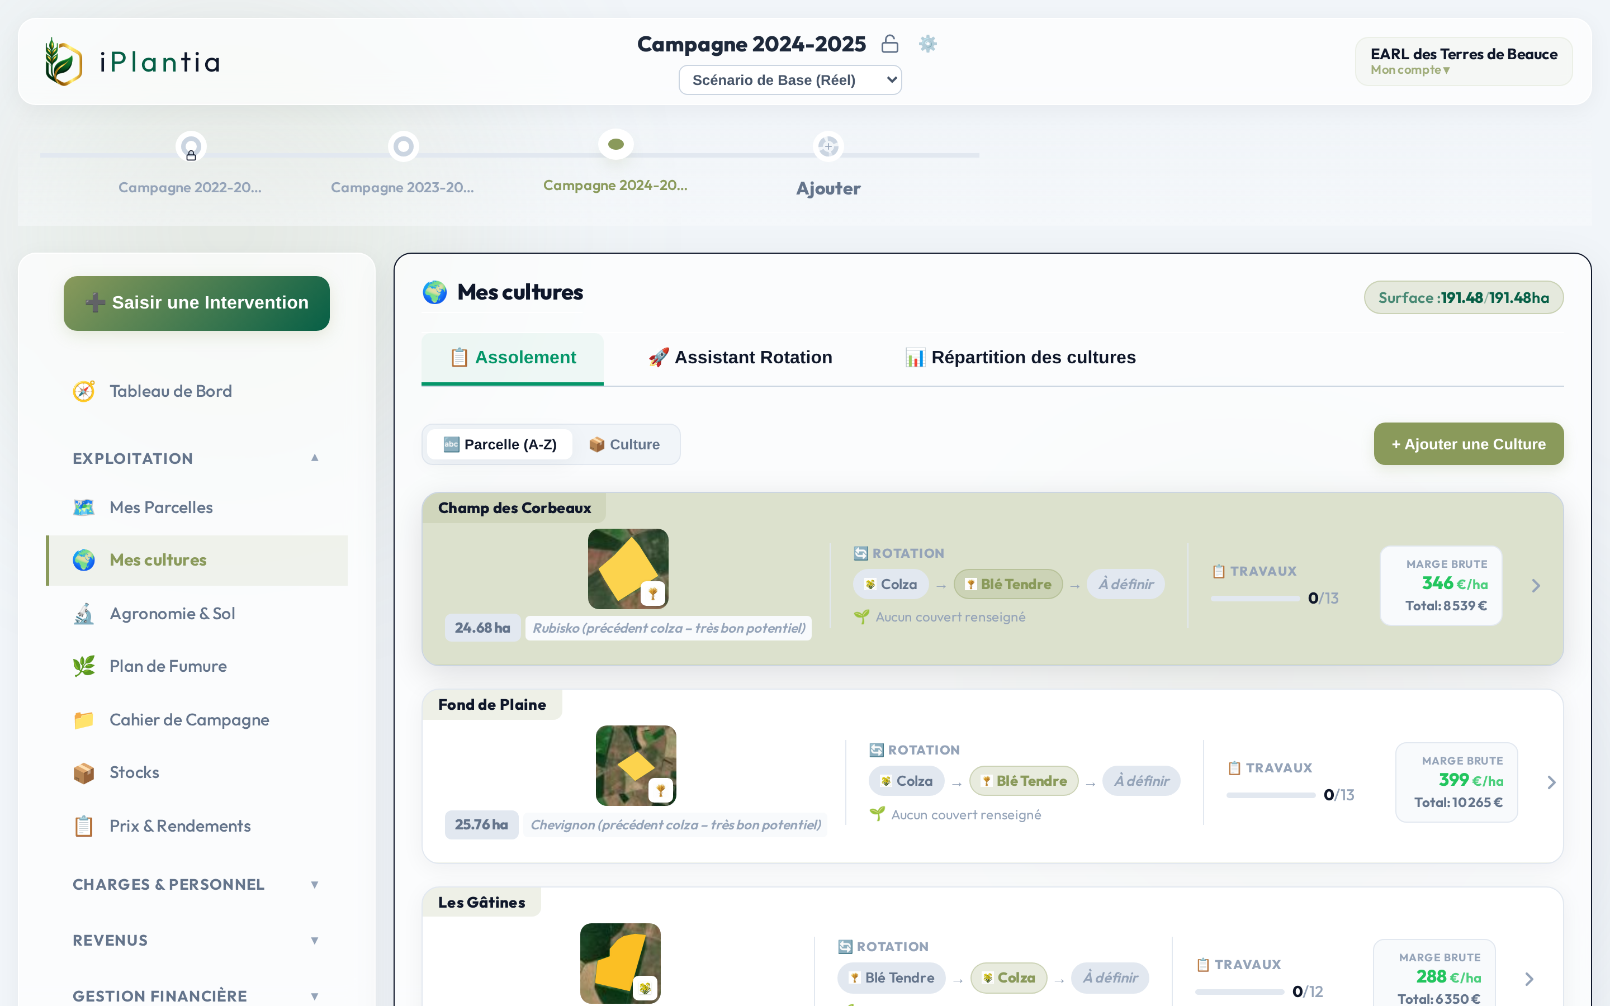Select Campagne 2023-20... timeline marker
The height and width of the screenshot is (1006, 1610).
click(403, 146)
